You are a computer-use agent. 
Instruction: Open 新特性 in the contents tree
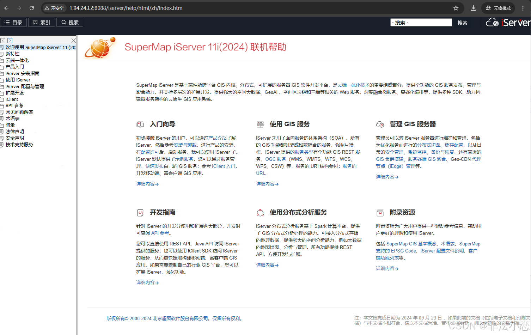pos(12,54)
